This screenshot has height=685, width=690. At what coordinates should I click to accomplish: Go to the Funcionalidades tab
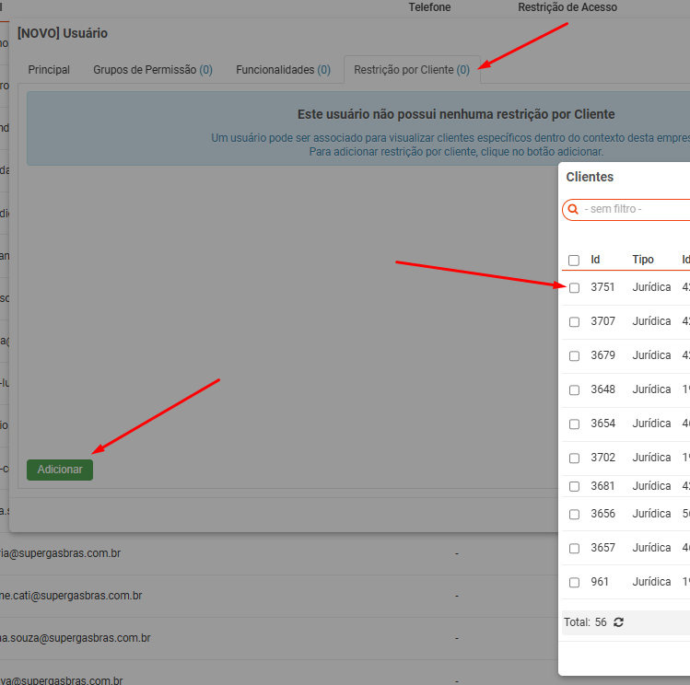pyautogui.click(x=283, y=70)
